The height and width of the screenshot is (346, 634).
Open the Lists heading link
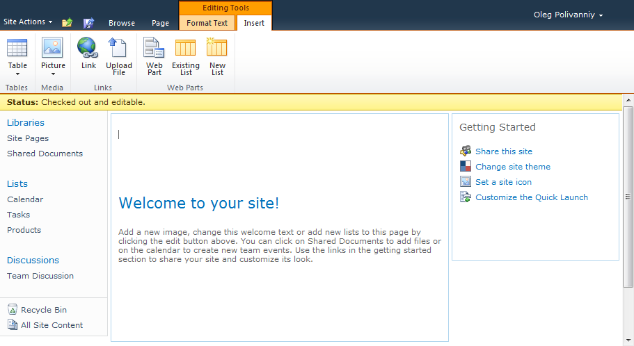tap(17, 183)
